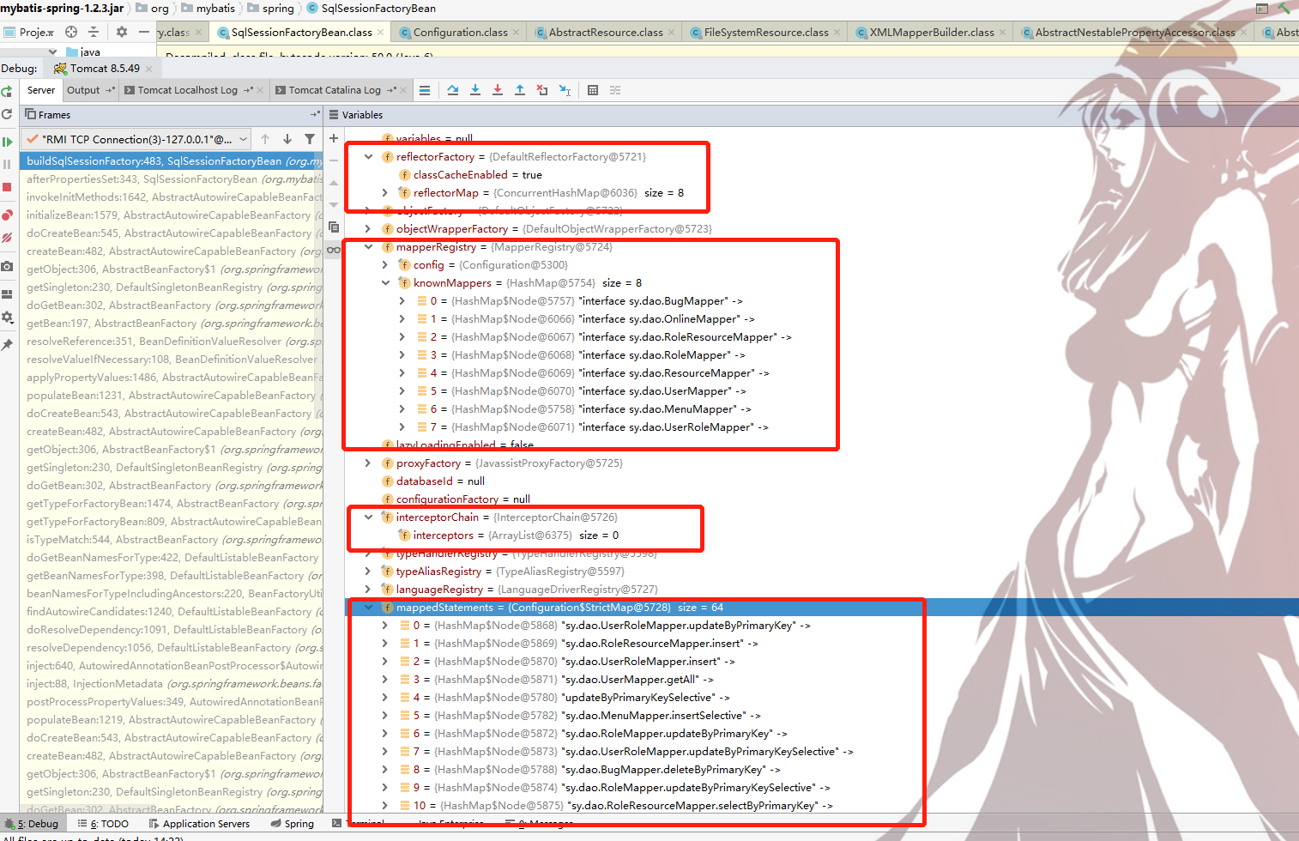Duplicate watch with the copy icon
1299x841 pixels.
334,227
